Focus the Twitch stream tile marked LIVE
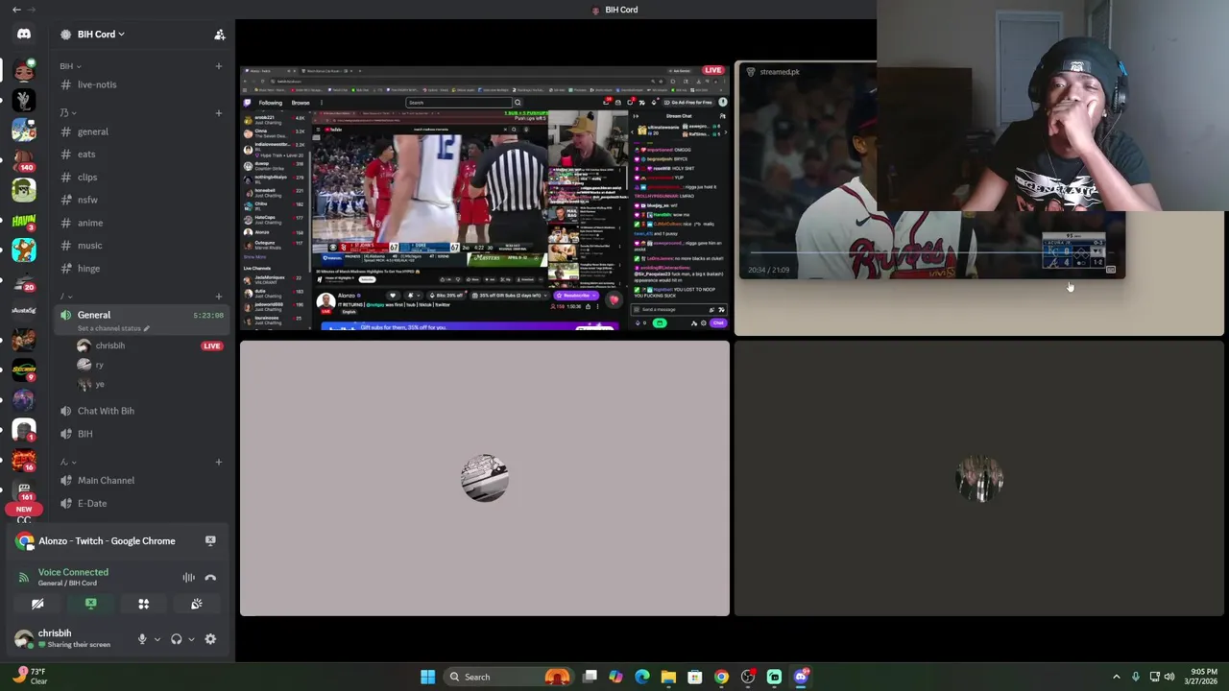The height and width of the screenshot is (691, 1229). (x=485, y=198)
